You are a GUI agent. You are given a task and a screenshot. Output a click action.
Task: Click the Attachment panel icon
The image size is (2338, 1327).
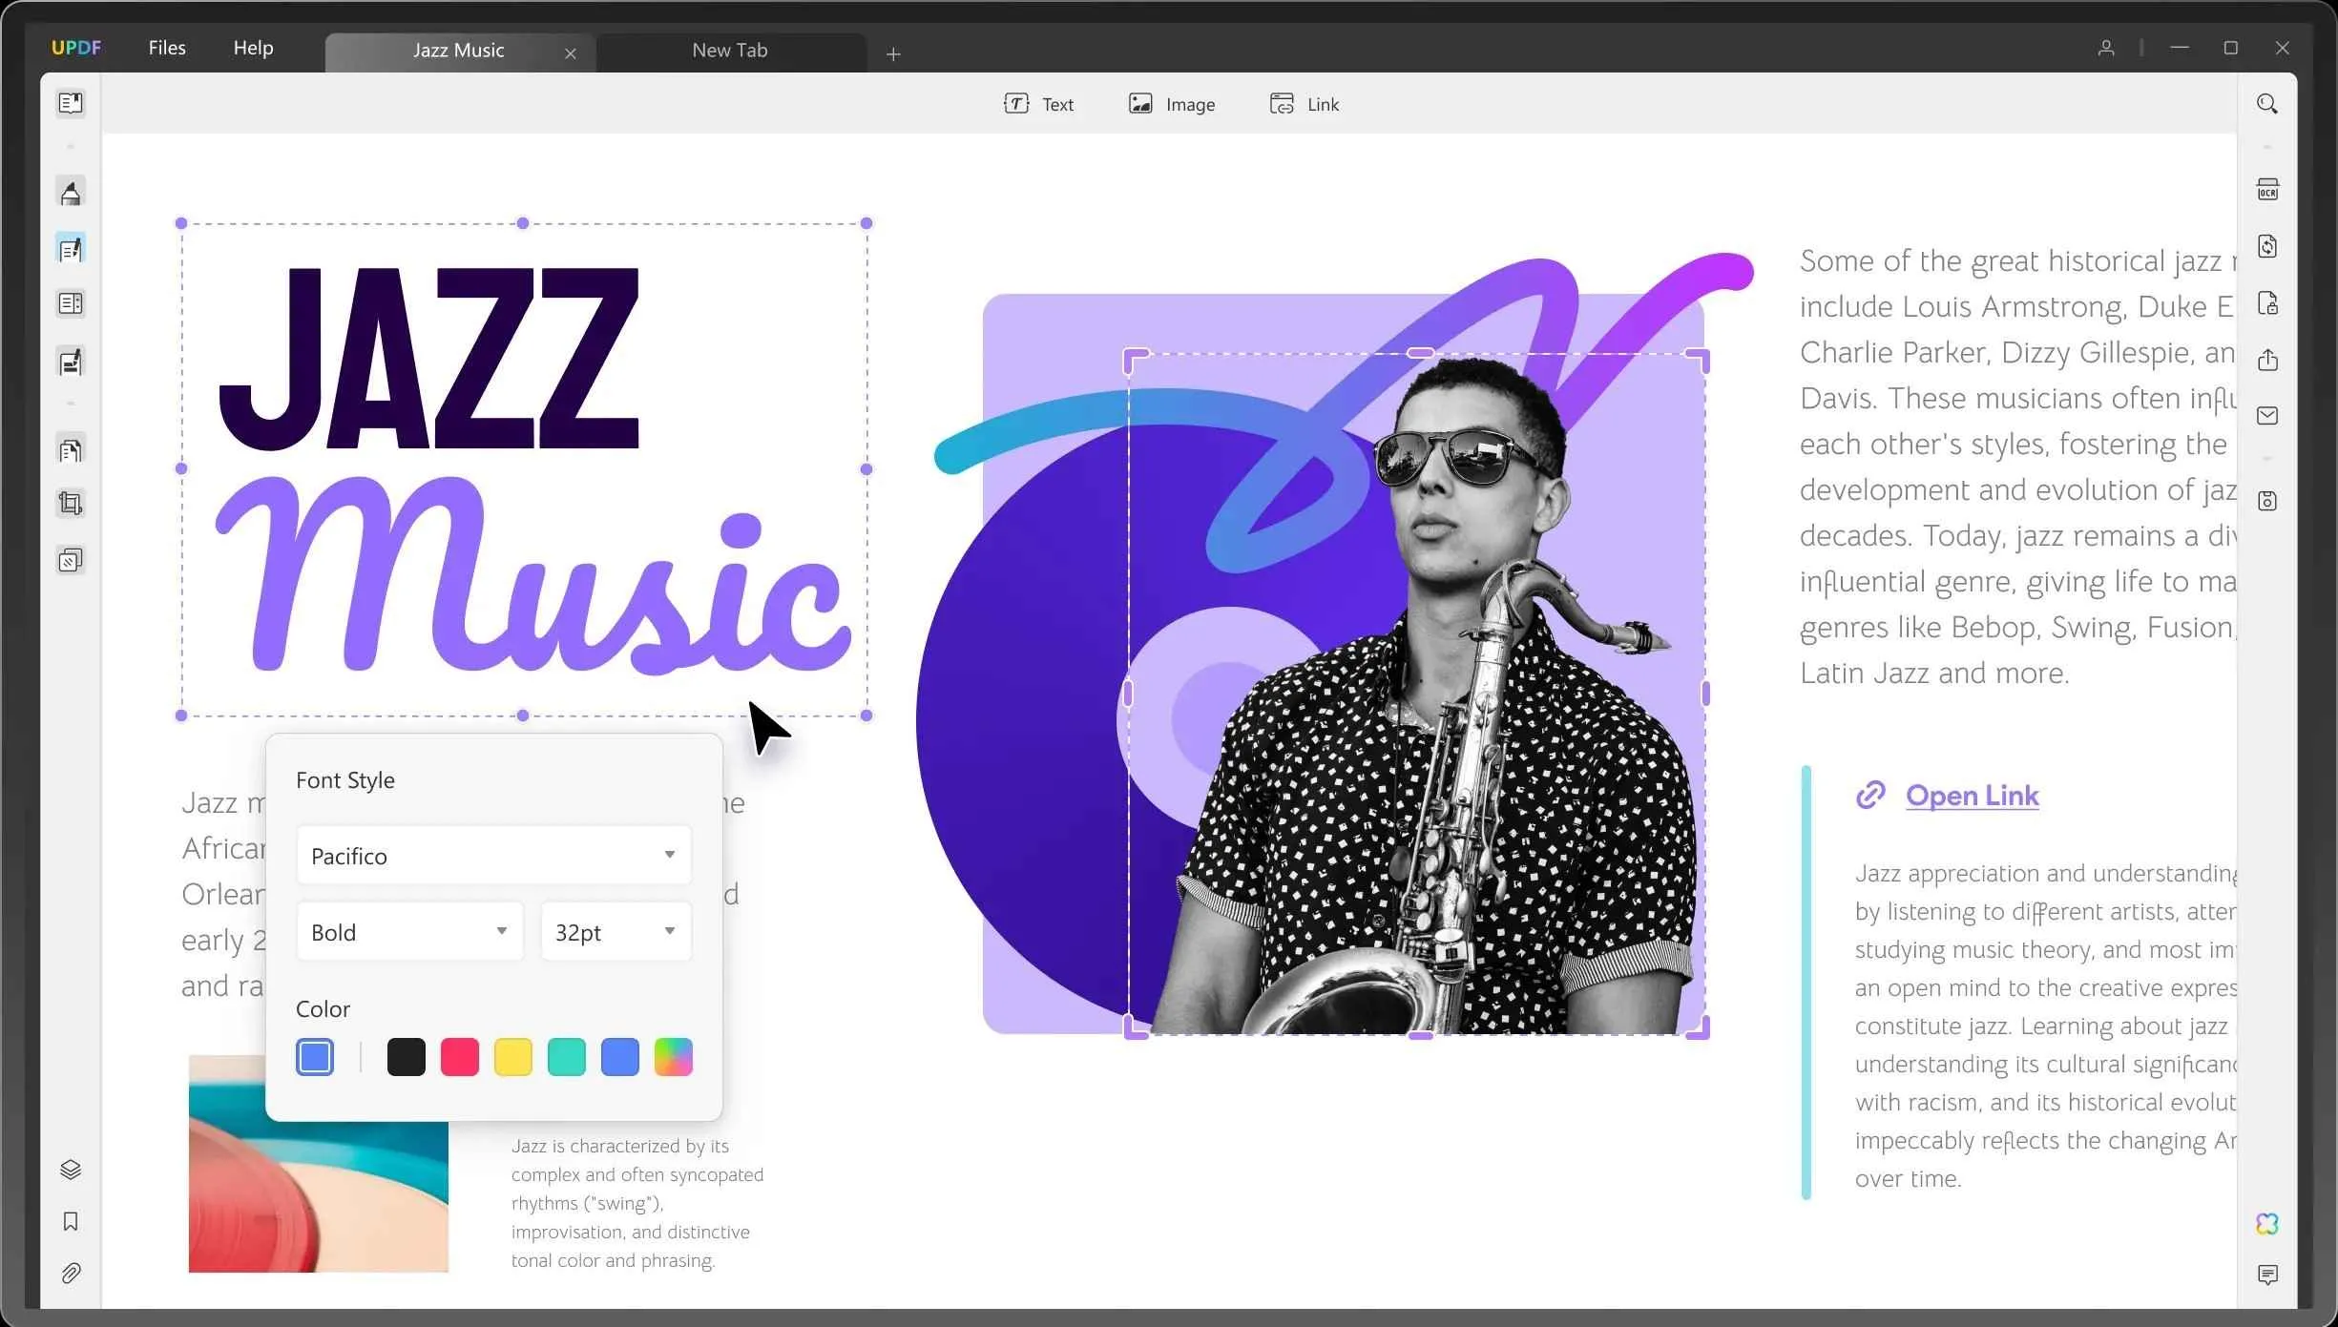point(71,1274)
